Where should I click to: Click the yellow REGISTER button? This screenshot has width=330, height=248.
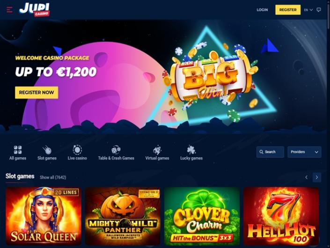tap(288, 10)
